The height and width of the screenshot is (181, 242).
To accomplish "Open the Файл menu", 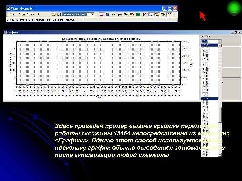I will point(13,15).
